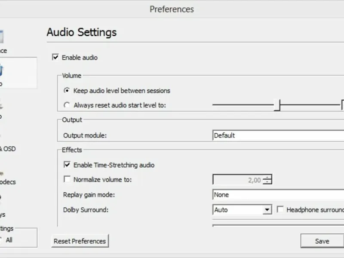The image size is (344, 258).
Task: Increase normalize volume with up arrow
Action: pos(267,177)
